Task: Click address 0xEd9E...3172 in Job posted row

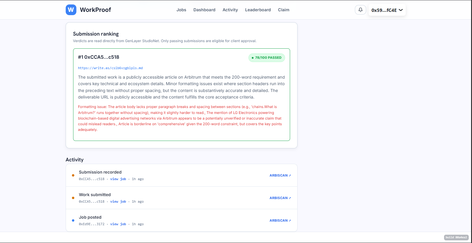Action: point(92,224)
